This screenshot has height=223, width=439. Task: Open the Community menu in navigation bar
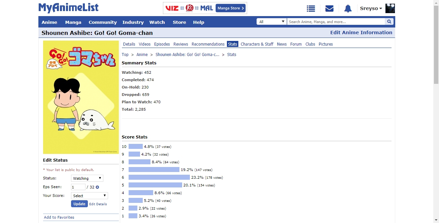pos(102,22)
